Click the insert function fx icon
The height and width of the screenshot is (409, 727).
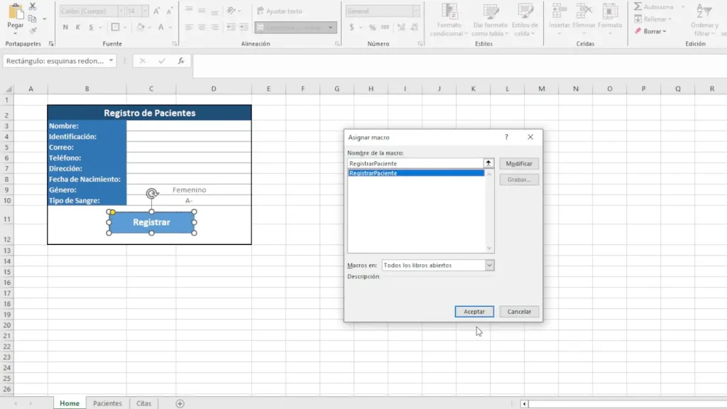[x=181, y=61]
